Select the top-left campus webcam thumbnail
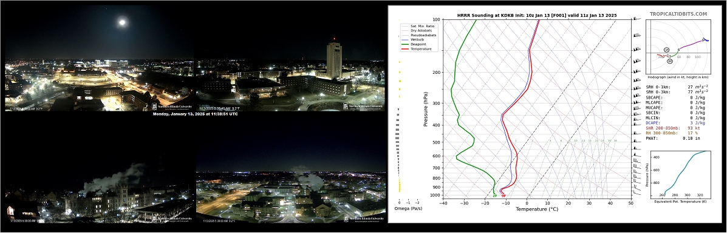The height and width of the screenshot is (233, 727). (99, 56)
